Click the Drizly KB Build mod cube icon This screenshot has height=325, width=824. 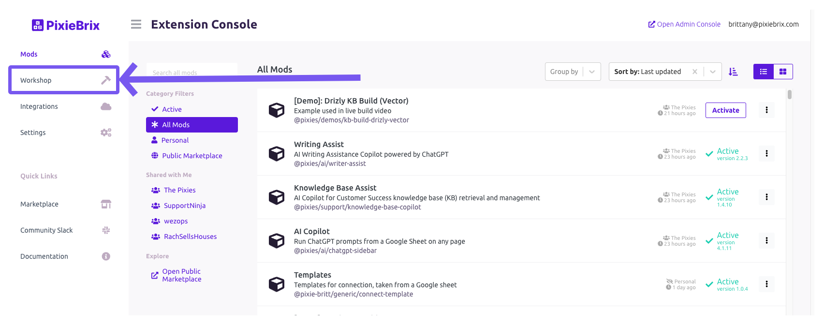pos(277,110)
